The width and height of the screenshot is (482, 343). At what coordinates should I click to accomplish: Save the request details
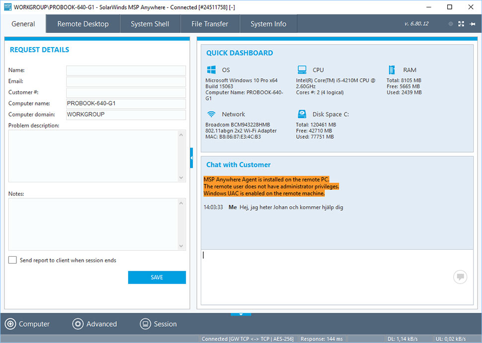coord(157,278)
